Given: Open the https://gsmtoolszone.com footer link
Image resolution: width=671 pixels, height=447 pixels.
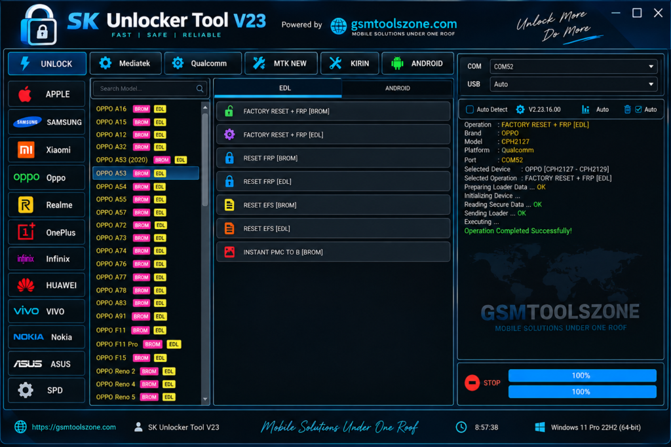Looking at the screenshot, I should click(73, 427).
